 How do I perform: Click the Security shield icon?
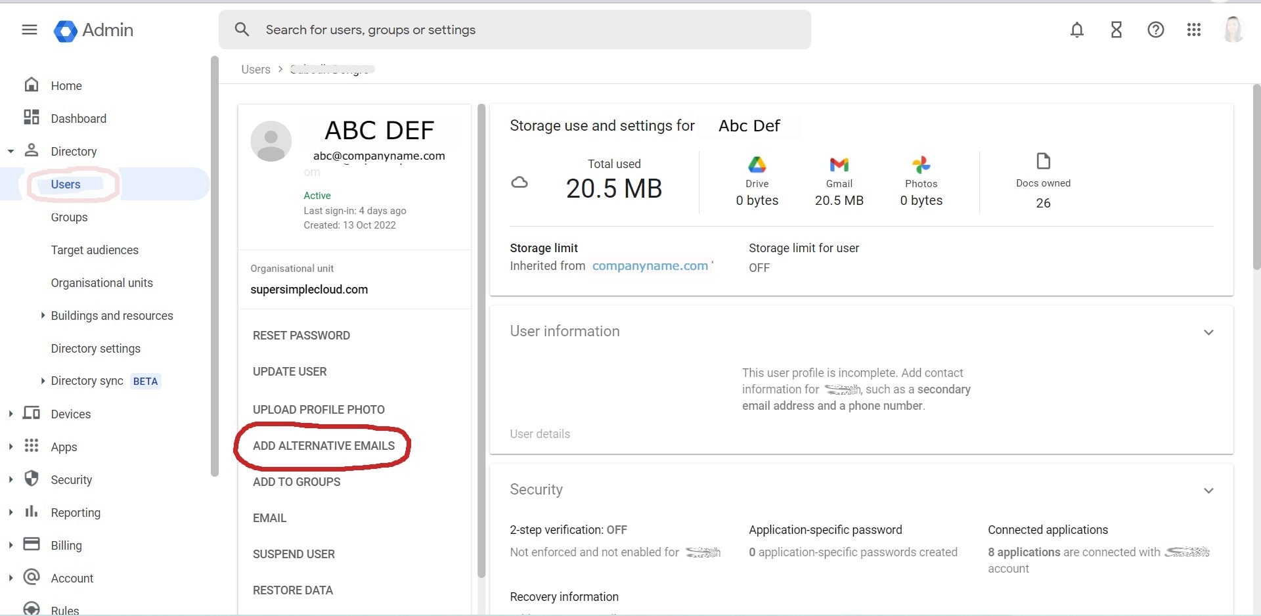point(31,478)
